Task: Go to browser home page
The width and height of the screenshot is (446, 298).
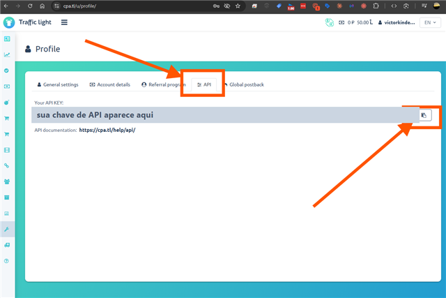Action: (42, 6)
